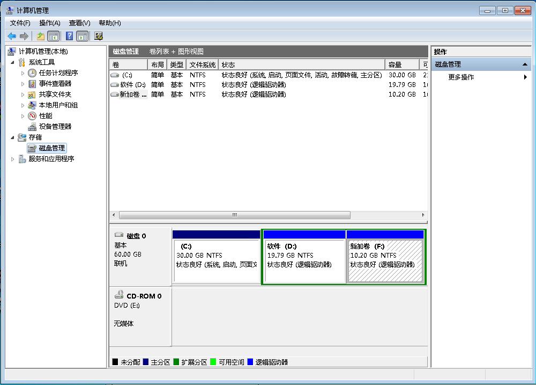
Task: Click the show/hide action pane toolbar icon
Action: [x=81, y=37]
